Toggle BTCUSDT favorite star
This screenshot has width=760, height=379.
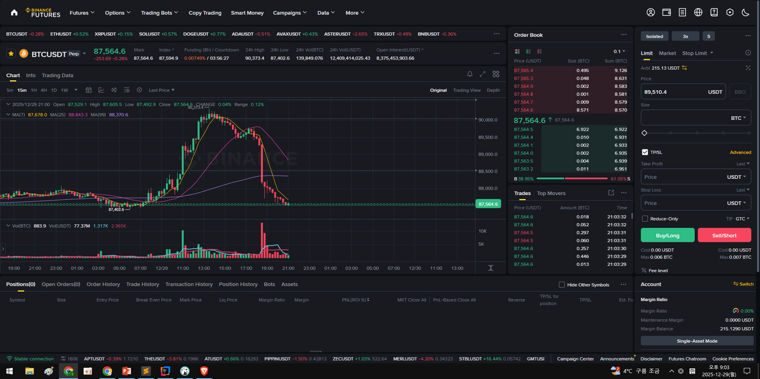(x=11, y=54)
